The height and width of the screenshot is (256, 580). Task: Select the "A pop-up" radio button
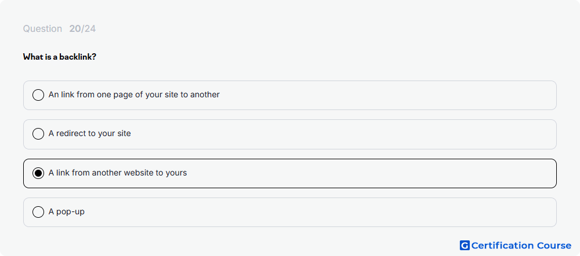tap(38, 212)
